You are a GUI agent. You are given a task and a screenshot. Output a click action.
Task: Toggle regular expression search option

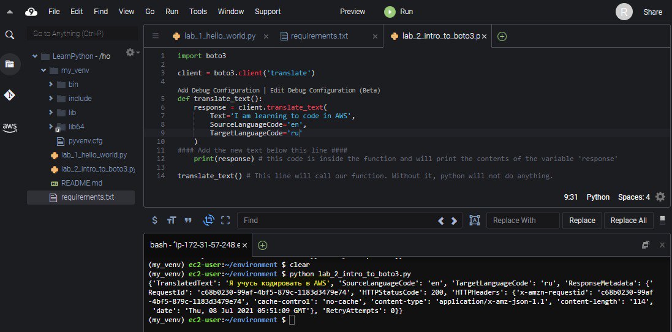(155, 221)
